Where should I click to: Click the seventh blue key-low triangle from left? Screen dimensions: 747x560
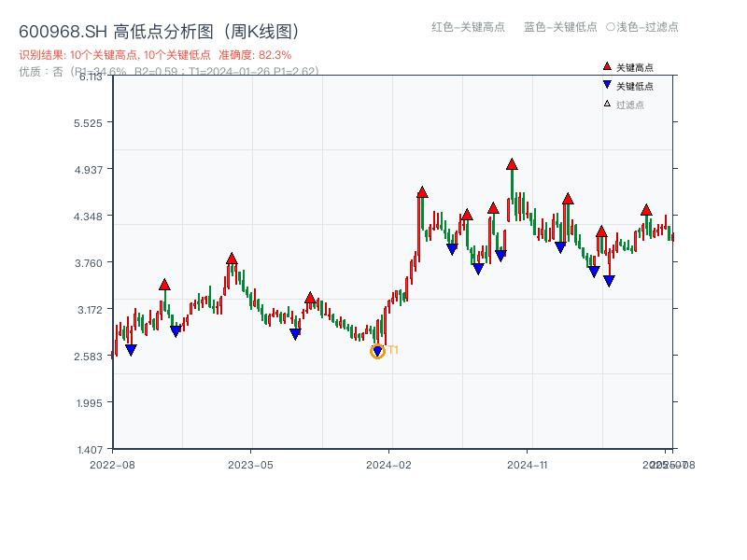pos(500,256)
